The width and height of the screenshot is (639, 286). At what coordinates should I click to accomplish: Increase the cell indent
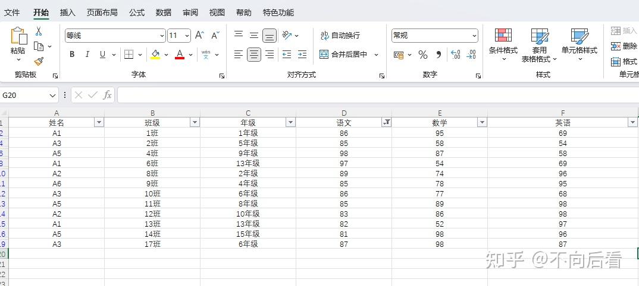click(x=302, y=54)
